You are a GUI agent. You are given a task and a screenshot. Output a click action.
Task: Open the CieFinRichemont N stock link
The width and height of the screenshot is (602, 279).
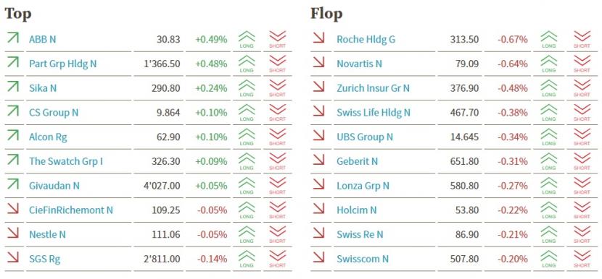click(71, 210)
